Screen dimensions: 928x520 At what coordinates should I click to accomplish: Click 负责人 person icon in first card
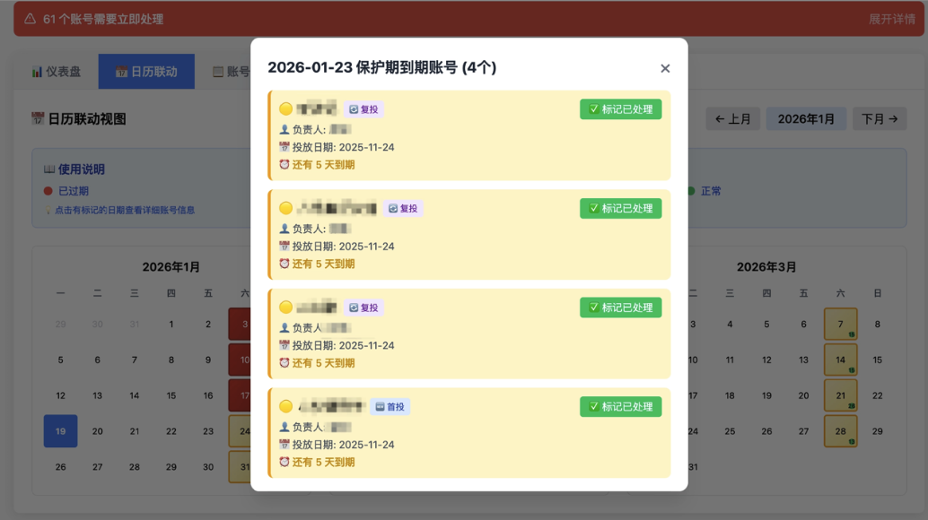point(284,129)
